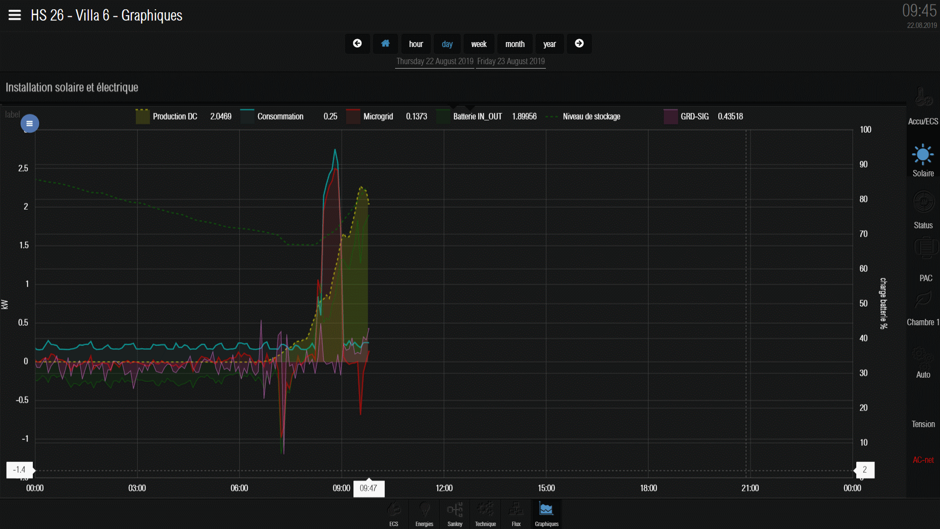Click the -1.4 left axis value marker
Screen dimensions: 940x529
click(x=20, y=470)
